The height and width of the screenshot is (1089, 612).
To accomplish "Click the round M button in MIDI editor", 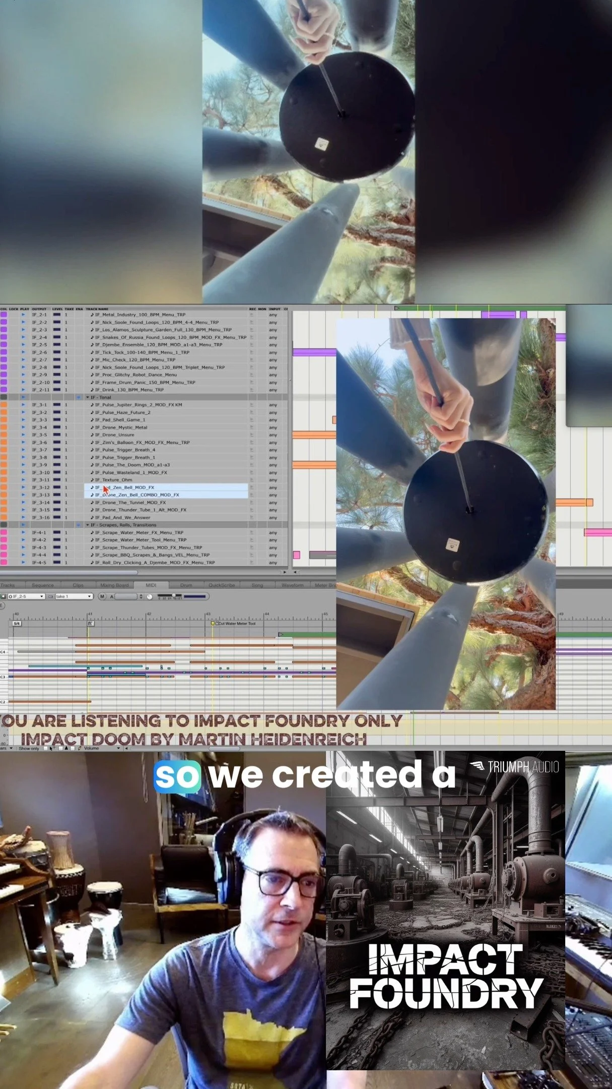I will [x=102, y=596].
